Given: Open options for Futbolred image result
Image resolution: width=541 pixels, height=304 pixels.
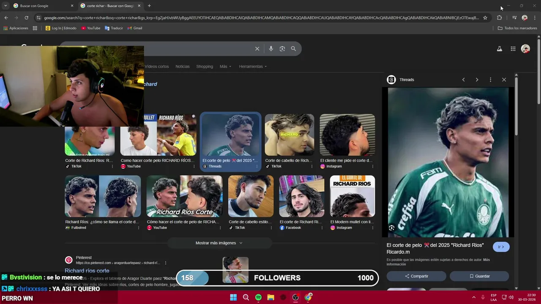Looking at the screenshot, I should (138, 228).
